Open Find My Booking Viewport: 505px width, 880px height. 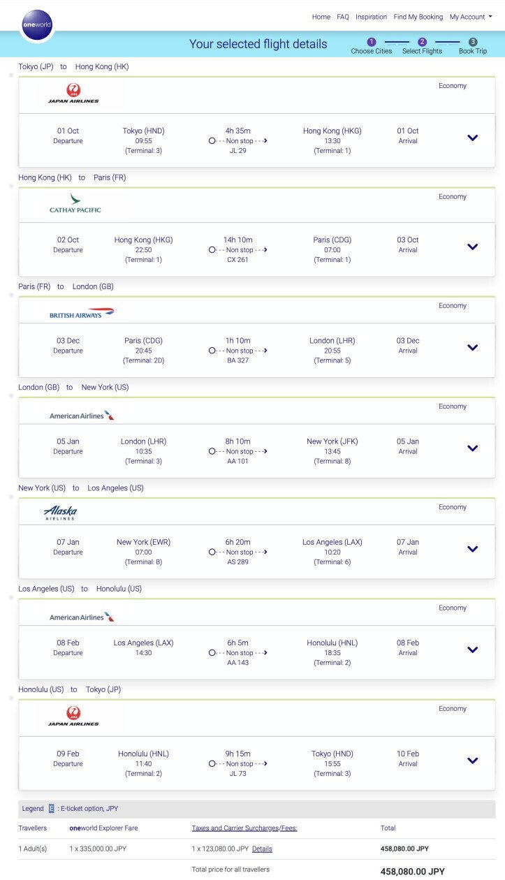418,17
